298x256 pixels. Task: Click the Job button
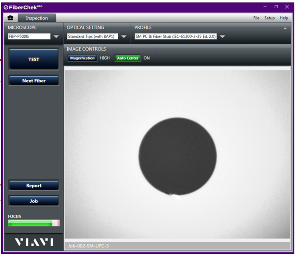point(34,201)
